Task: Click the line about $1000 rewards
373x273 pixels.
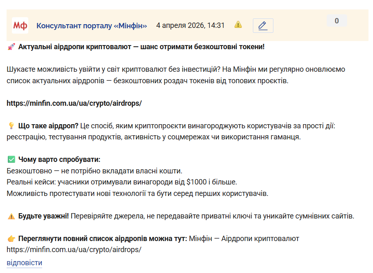Action: click(x=122, y=182)
